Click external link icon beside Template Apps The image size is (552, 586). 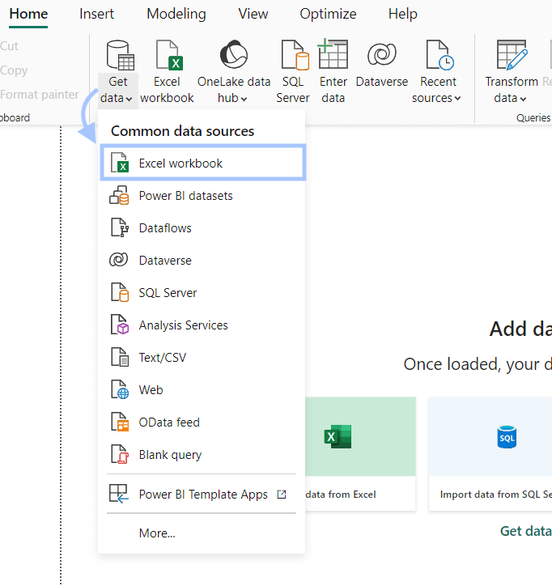[282, 495]
